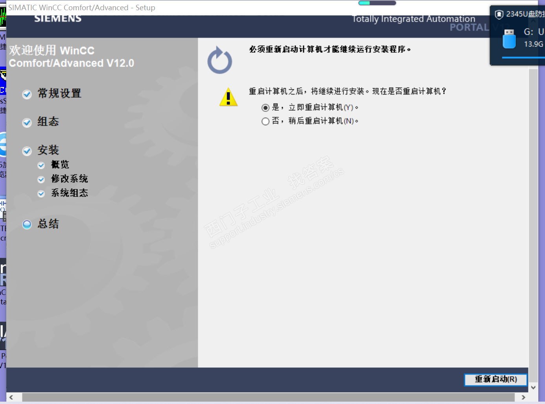Viewport: 545px width, 404px height.
Task: Click the Totally Integrated Automation text
Action: (414, 19)
